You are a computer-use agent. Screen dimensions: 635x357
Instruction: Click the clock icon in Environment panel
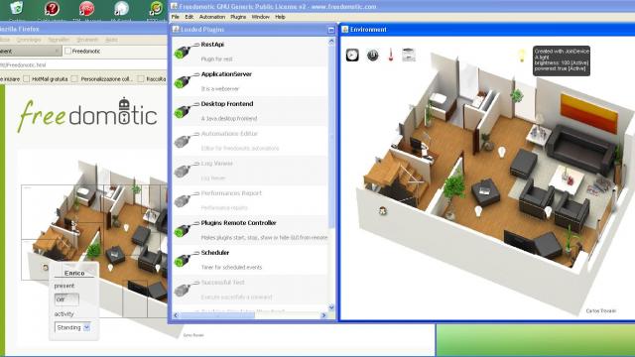click(x=352, y=56)
